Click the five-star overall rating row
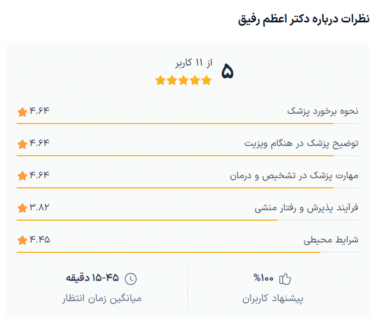Screen dimensions: 374x331 [183, 80]
